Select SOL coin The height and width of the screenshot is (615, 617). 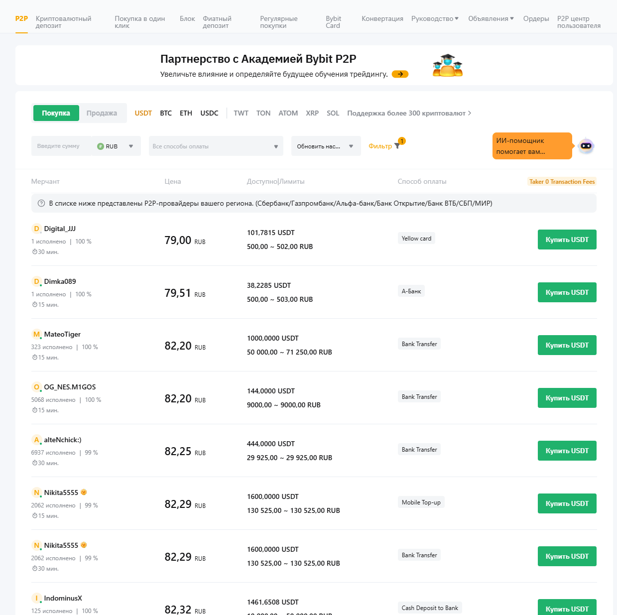click(333, 113)
